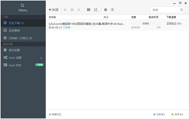Sort by 文件名 column header
This screenshot has width=189, height=119.
(x=52, y=17)
